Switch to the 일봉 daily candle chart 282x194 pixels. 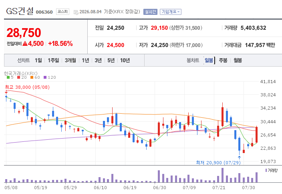209,60
